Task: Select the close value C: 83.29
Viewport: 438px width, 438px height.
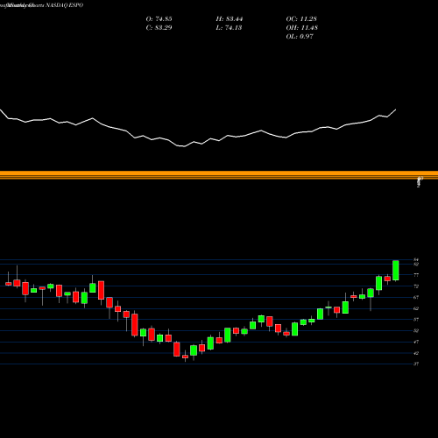Action: (159, 28)
